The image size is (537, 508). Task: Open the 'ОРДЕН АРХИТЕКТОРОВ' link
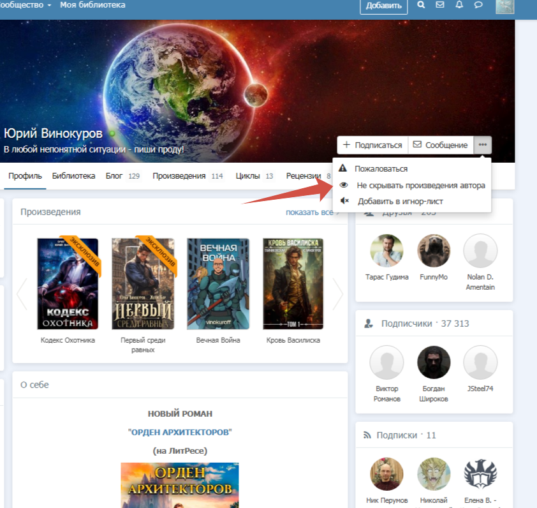pos(180,432)
